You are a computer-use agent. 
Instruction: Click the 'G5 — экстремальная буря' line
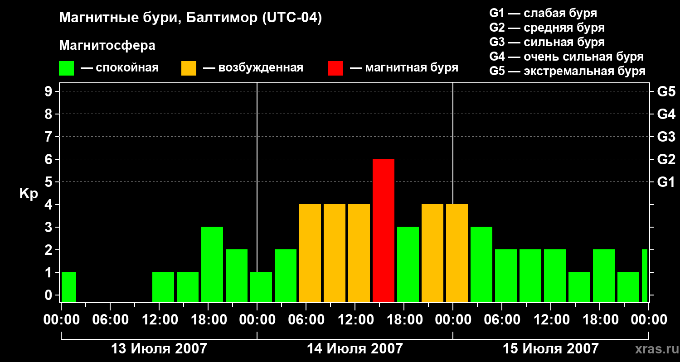click(568, 71)
